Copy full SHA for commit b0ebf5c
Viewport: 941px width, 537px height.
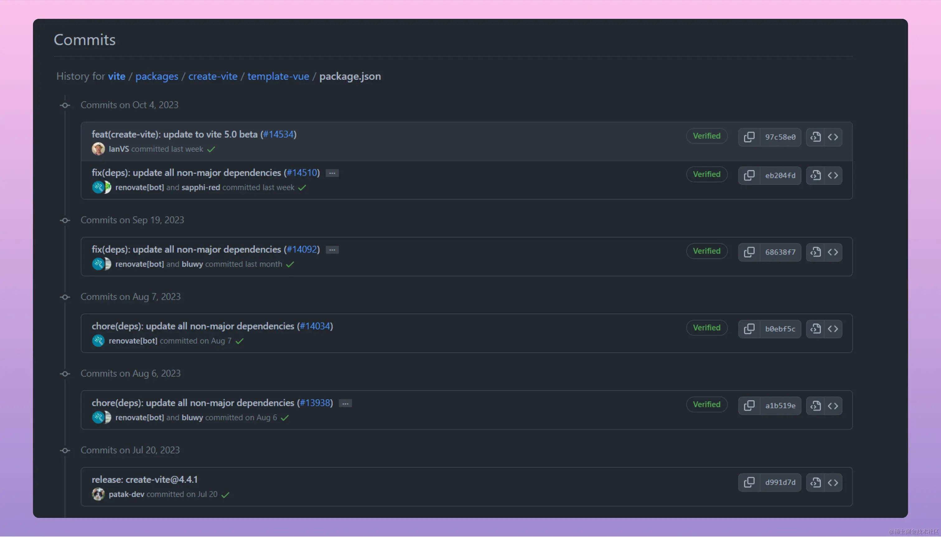click(x=749, y=329)
